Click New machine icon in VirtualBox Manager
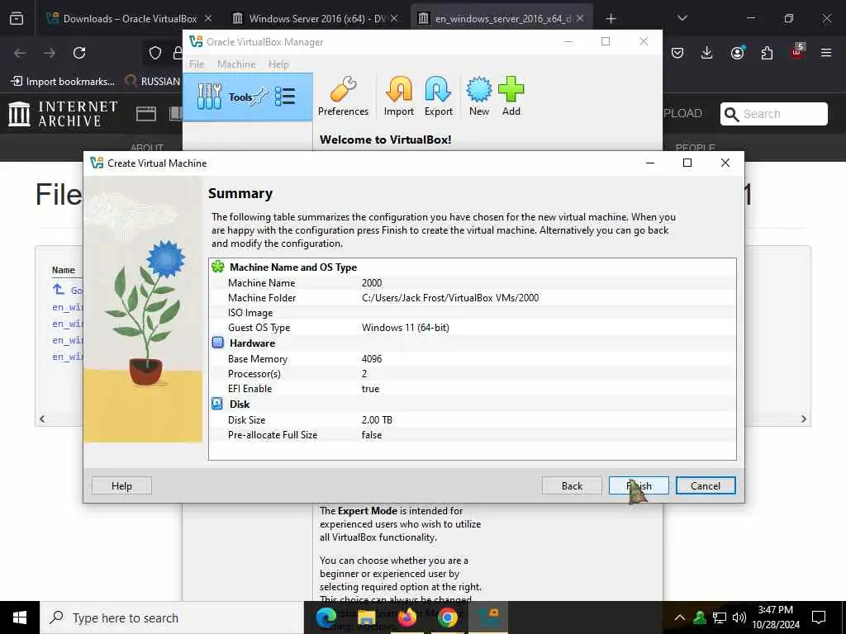 (x=479, y=97)
